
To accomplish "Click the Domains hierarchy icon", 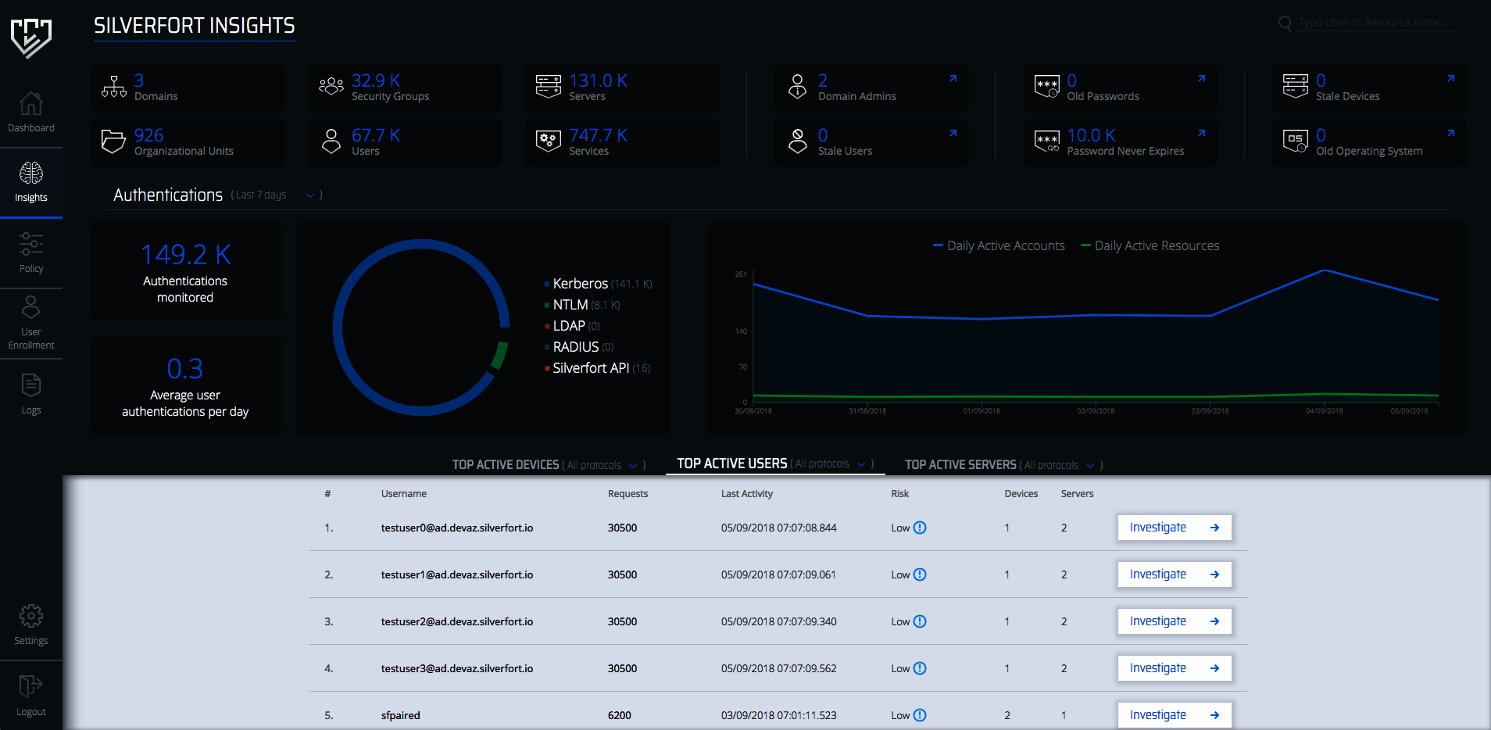I will [114, 87].
